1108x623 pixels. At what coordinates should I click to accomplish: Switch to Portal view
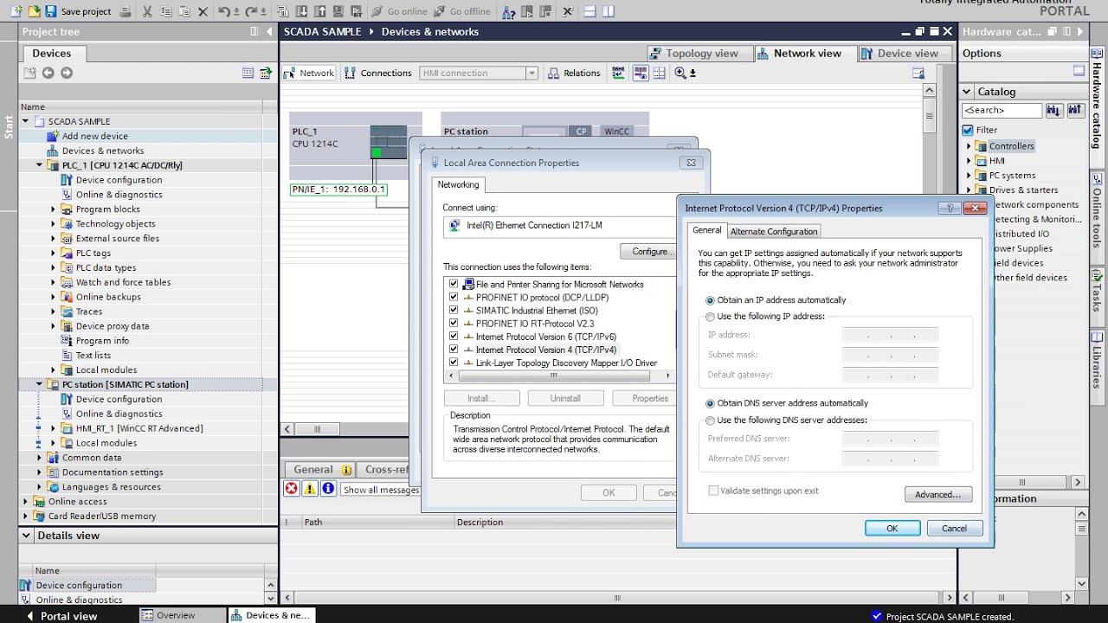pyautogui.click(x=61, y=616)
